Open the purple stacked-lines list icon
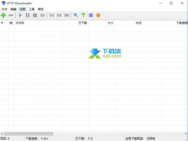This screenshot has width=188, height=141. pyautogui.click(x=91, y=15)
